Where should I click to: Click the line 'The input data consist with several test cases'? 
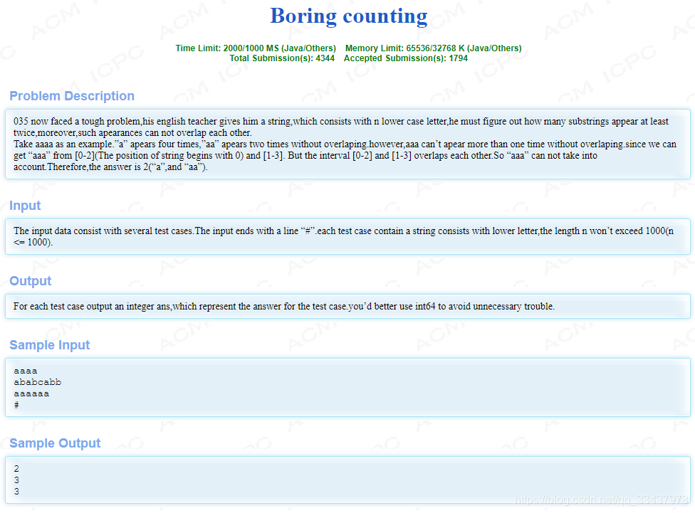[x=343, y=231]
